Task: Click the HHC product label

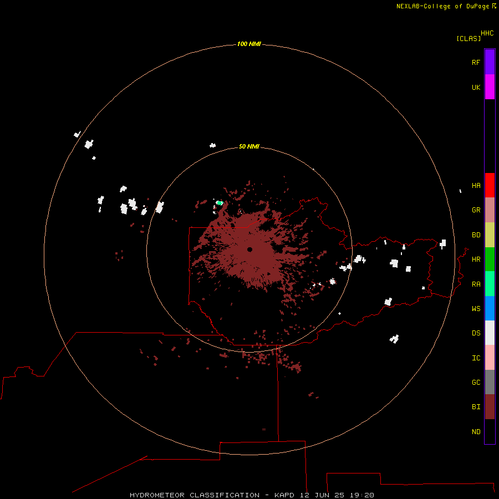Action: tap(487, 33)
